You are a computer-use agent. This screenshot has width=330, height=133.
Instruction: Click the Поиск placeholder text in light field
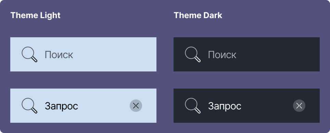click(x=59, y=55)
